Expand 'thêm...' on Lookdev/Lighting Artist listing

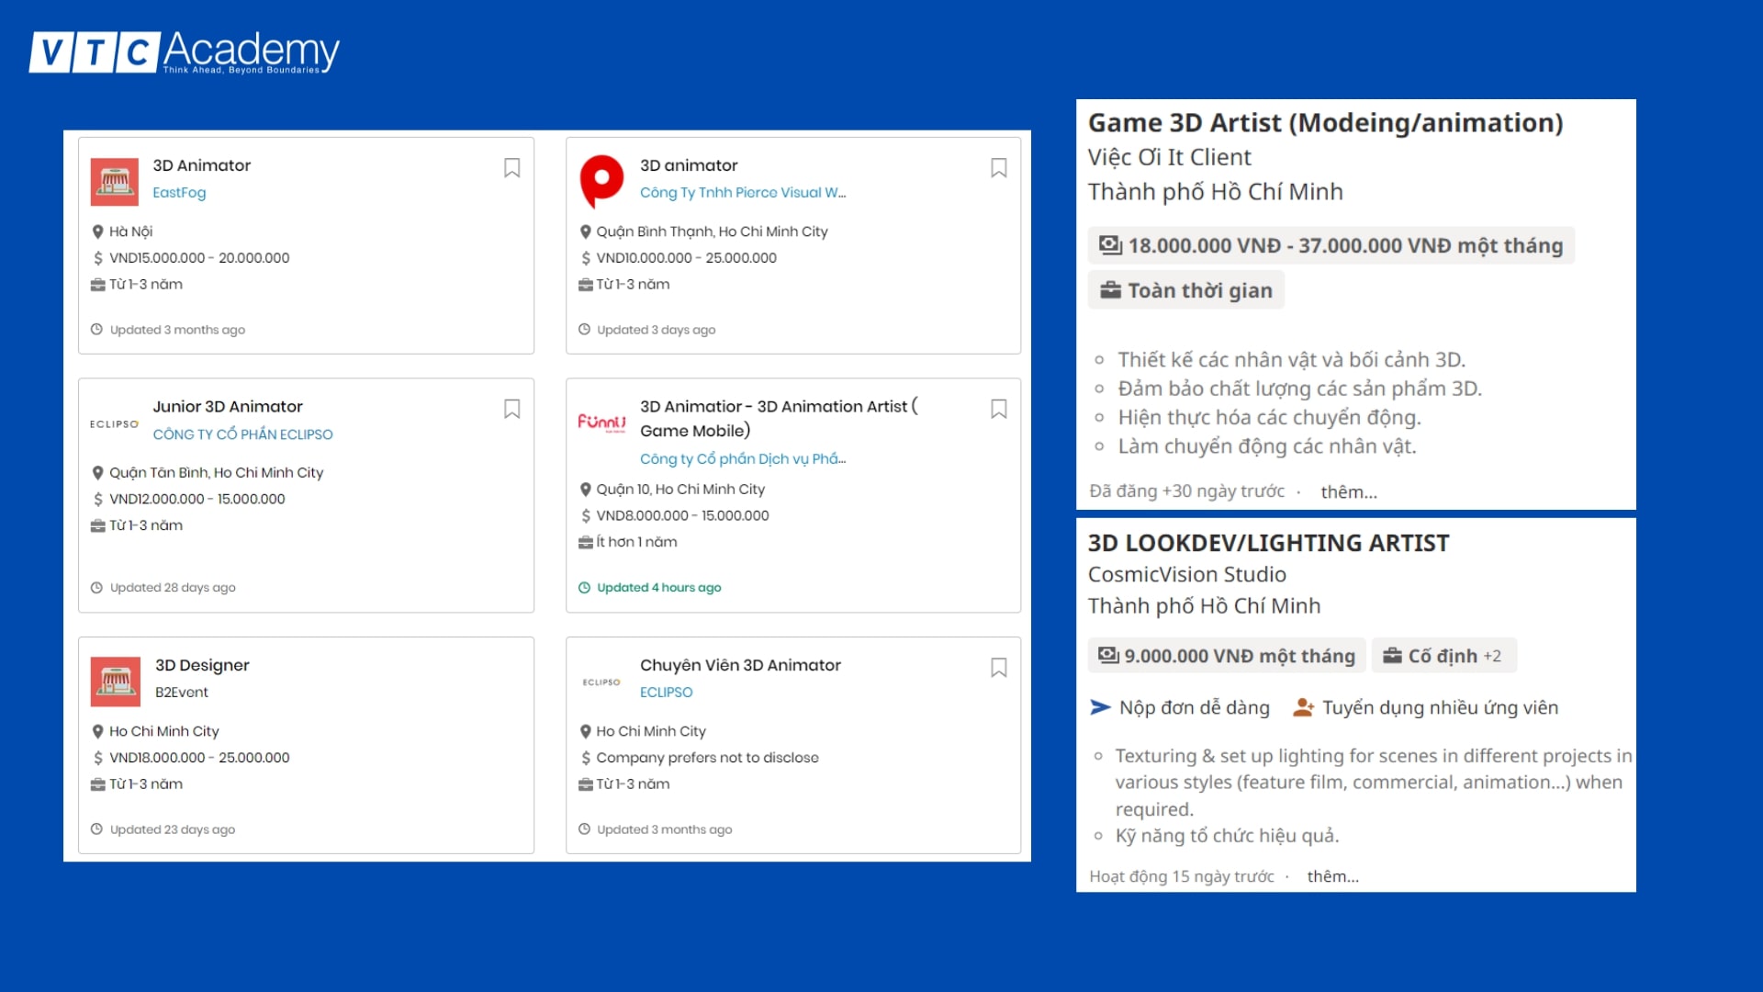[1332, 876]
